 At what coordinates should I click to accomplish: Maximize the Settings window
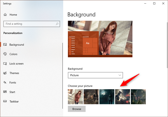tap(154, 4)
